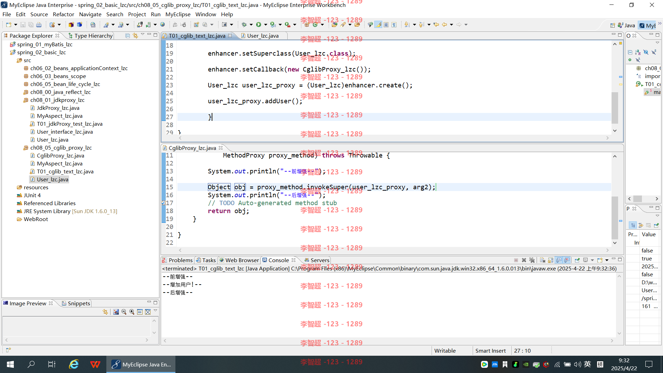Open the Debug button dropdown arrow
Viewport: 663px width, 373px height.
pos(251,25)
